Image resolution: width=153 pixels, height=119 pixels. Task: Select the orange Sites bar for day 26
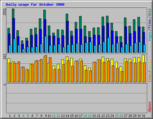pos(122,77)
